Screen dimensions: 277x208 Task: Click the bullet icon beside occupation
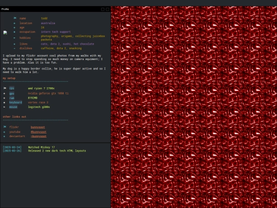14,32
